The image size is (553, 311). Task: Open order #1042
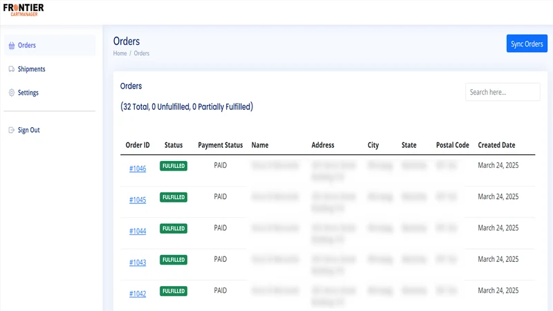pos(138,294)
